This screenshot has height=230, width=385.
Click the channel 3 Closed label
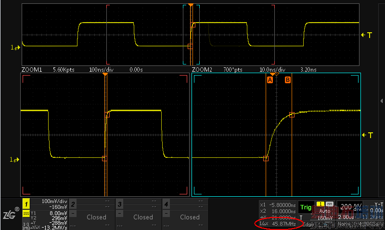point(143,217)
